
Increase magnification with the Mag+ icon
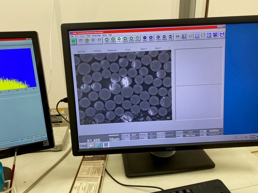(151, 38)
